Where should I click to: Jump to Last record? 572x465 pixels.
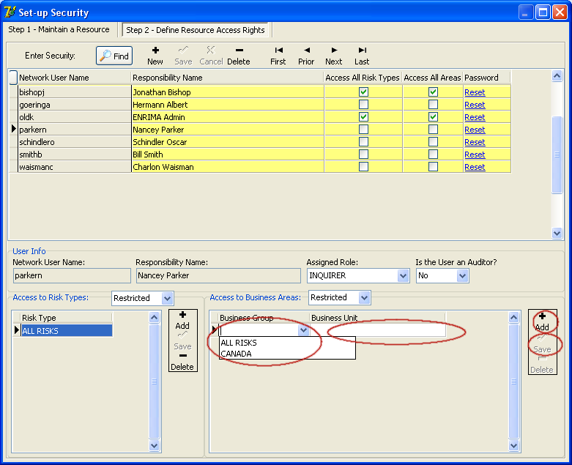[x=362, y=55]
